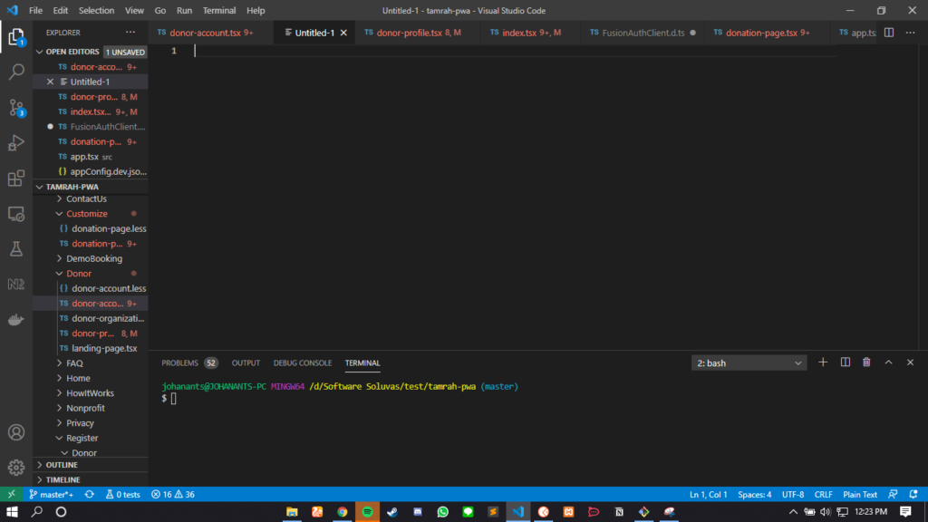This screenshot has width=928, height=522.
Task: Switch to the Output panel tab
Action: 246,362
